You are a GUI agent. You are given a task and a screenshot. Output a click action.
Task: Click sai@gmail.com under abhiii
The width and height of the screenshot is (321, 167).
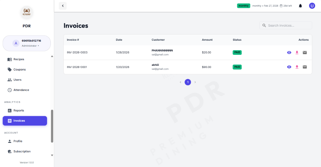coord(160,69)
